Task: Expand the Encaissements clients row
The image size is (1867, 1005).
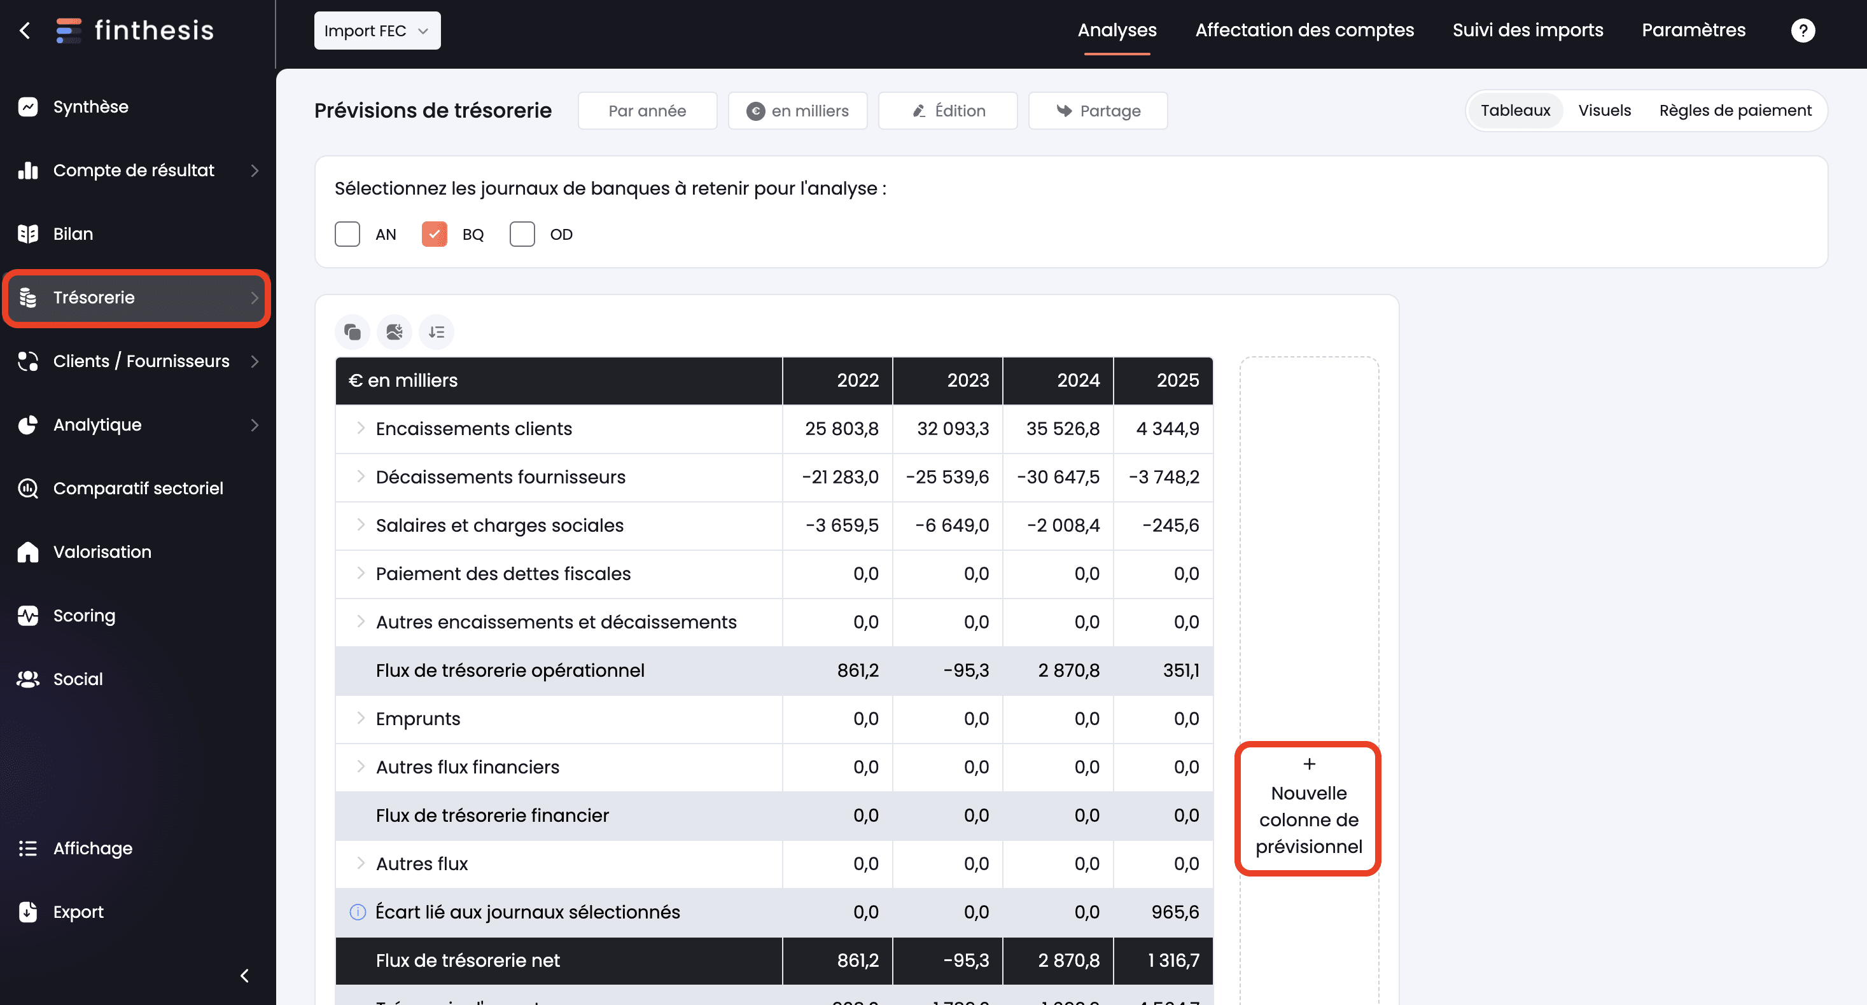Action: click(360, 428)
